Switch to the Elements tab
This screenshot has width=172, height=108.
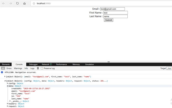6,64
